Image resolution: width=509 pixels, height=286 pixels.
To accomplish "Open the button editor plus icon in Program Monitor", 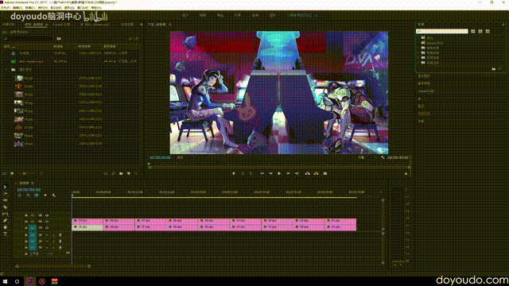I will pos(406,174).
